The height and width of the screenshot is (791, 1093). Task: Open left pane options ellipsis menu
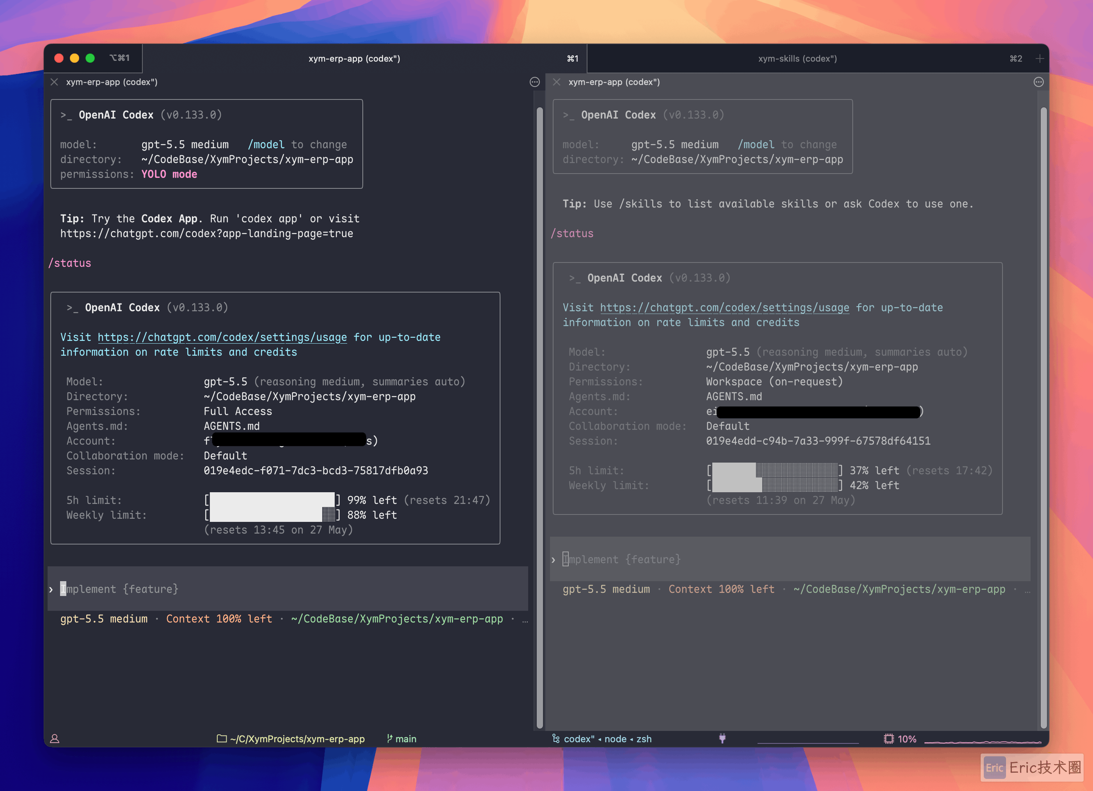click(534, 82)
